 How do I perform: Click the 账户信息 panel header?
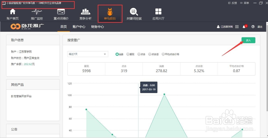pos(33,40)
